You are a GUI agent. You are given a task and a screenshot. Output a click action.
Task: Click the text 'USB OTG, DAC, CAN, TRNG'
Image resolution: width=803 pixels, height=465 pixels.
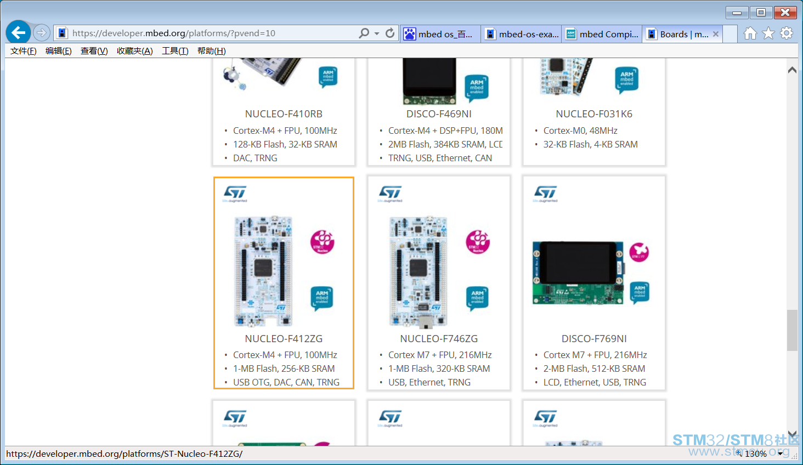point(286,382)
